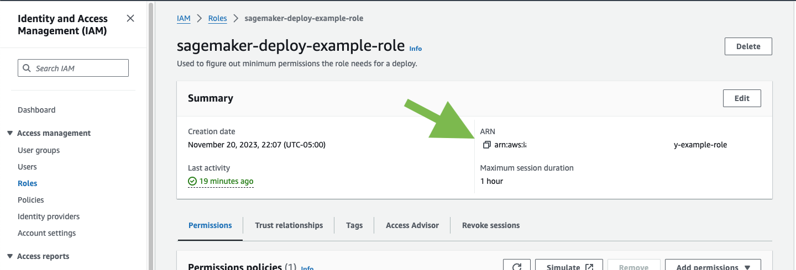Click the ARN text value
The height and width of the screenshot is (270, 796).
point(611,145)
